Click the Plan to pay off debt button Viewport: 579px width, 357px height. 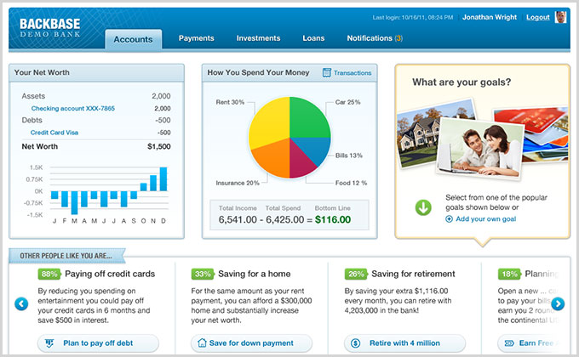click(98, 343)
